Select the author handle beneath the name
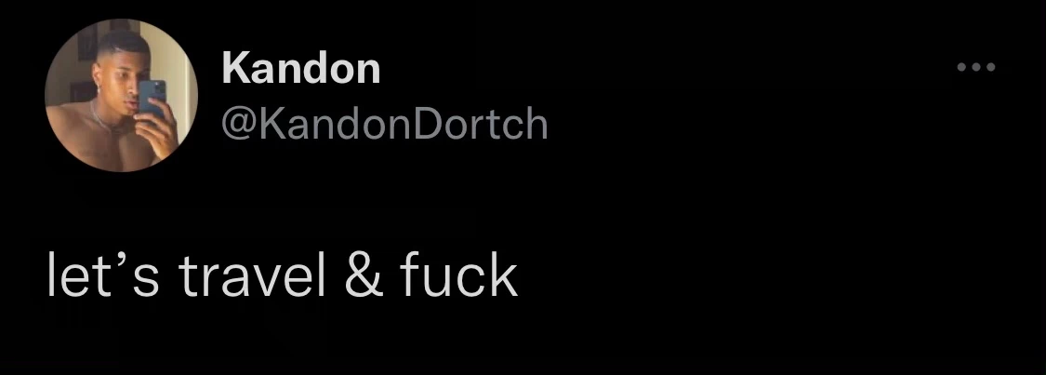 coord(384,124)
